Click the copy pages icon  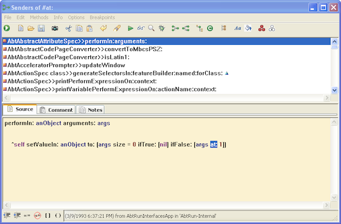click(79, 28)
